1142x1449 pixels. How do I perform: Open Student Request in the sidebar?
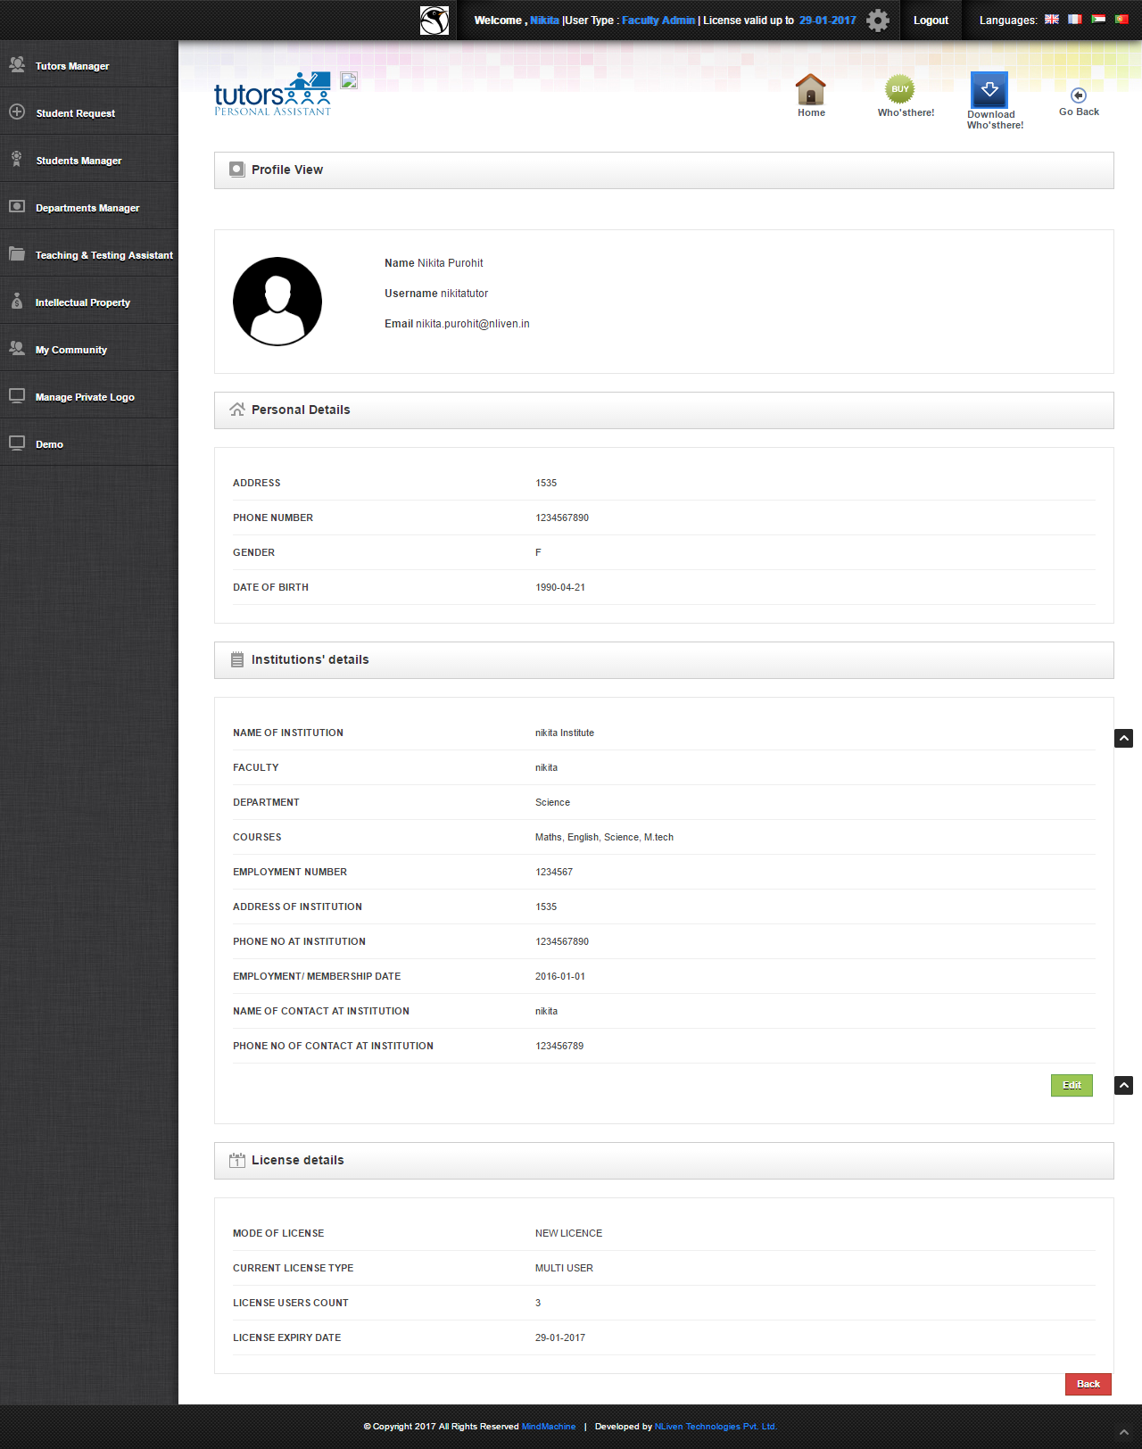click(89, 112)
